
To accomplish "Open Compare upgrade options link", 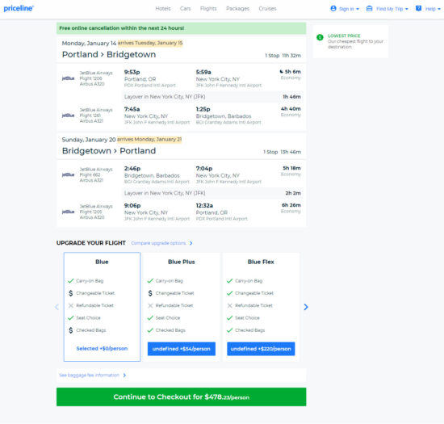I will coord(158,243).
